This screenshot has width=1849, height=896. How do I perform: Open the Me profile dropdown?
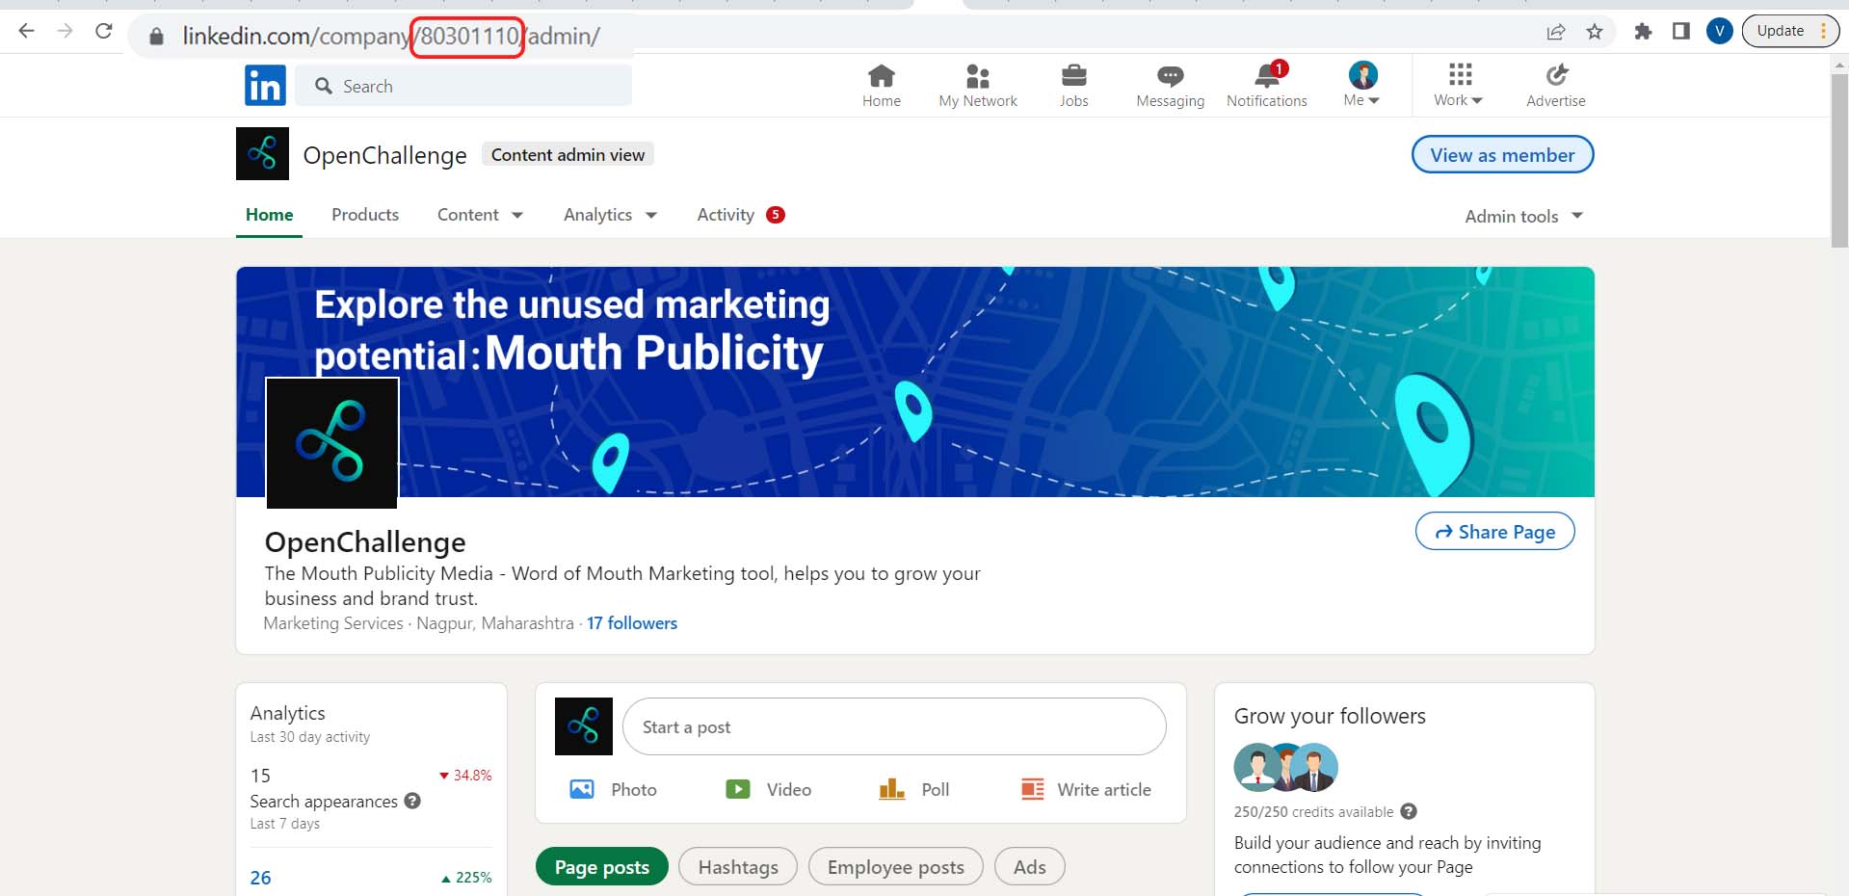pyautogui.click(x=1362, y=86)
